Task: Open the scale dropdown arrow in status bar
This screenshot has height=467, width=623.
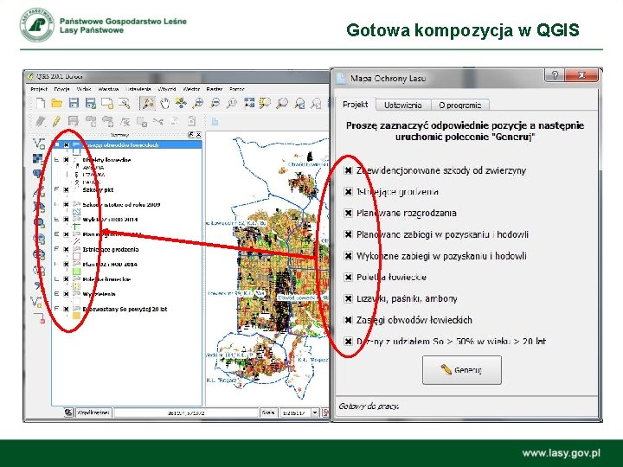Action: [x=315, y=413]
